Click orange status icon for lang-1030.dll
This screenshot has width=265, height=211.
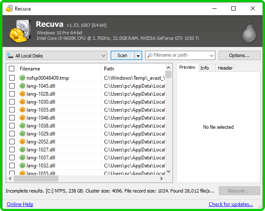[x=22, y=102]
